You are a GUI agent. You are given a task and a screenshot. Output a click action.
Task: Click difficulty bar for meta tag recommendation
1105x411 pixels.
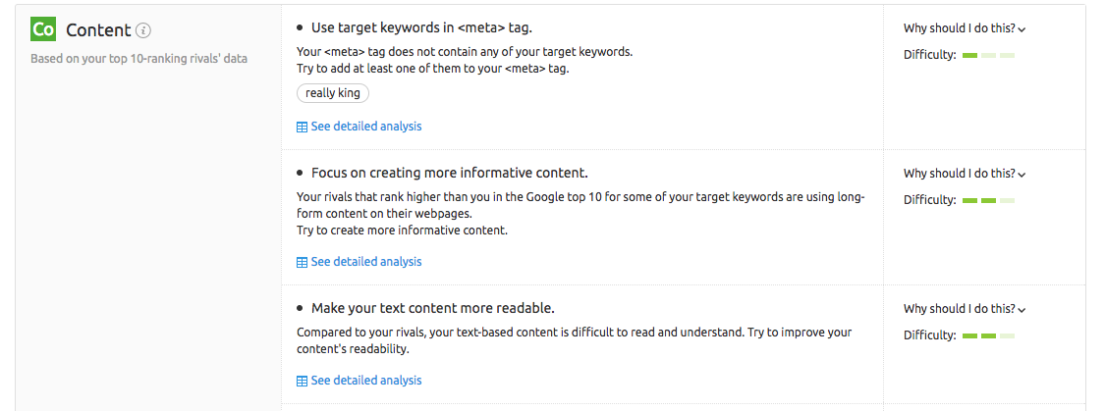pyautogui.click(x=988, y=55)
